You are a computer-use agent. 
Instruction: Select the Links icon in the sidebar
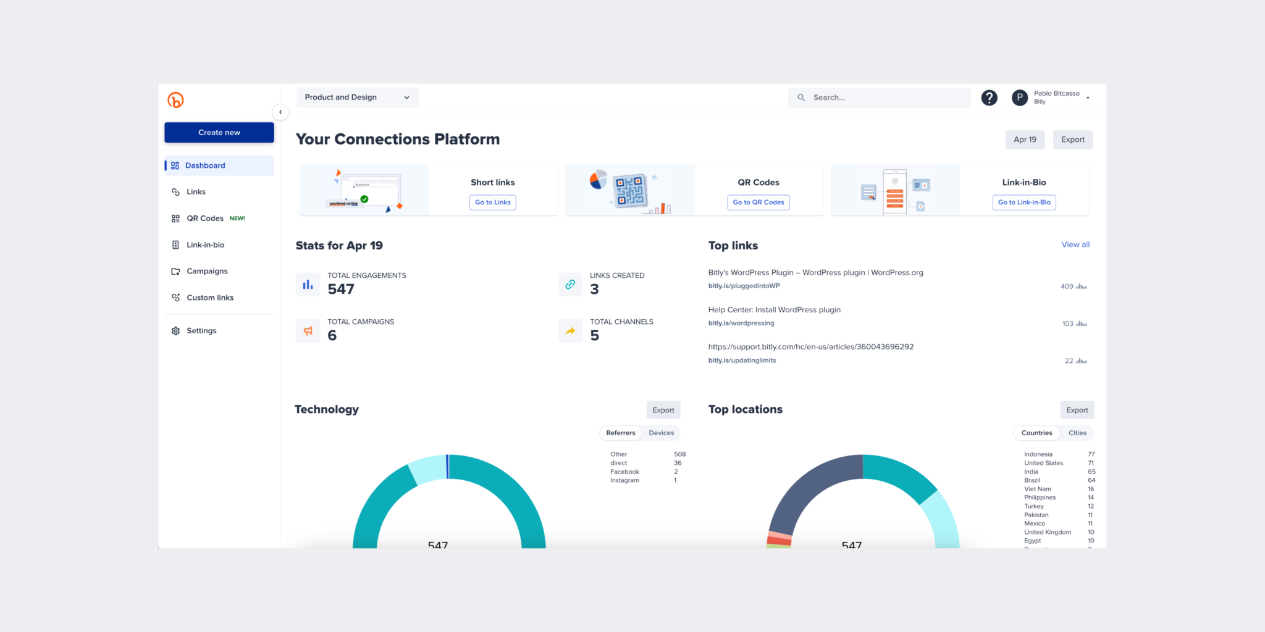tap(195, 191)
